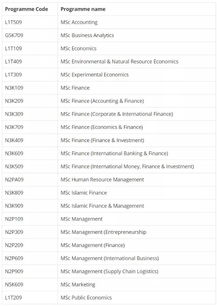Image resolution: width=217 pixels, height=306 pixels.
Task: Click the N5K609 code for Marketing
Action: pyautogui.click(x=14, y=285)
